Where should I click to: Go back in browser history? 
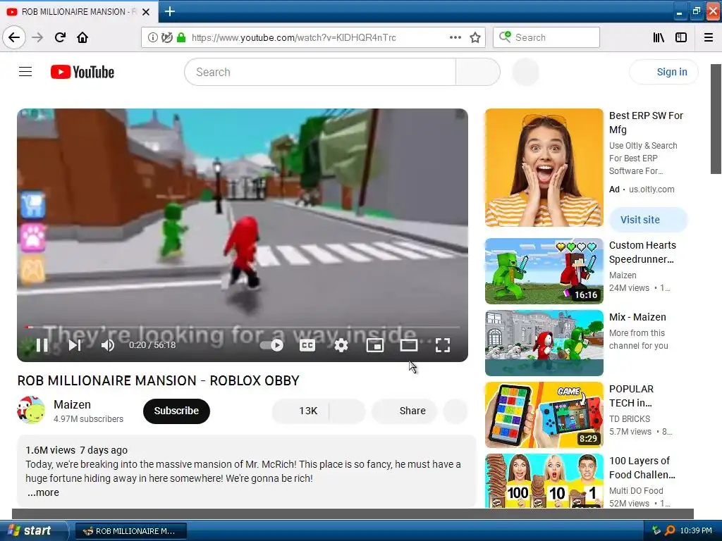pyautogui.click(x=14, y=37)
